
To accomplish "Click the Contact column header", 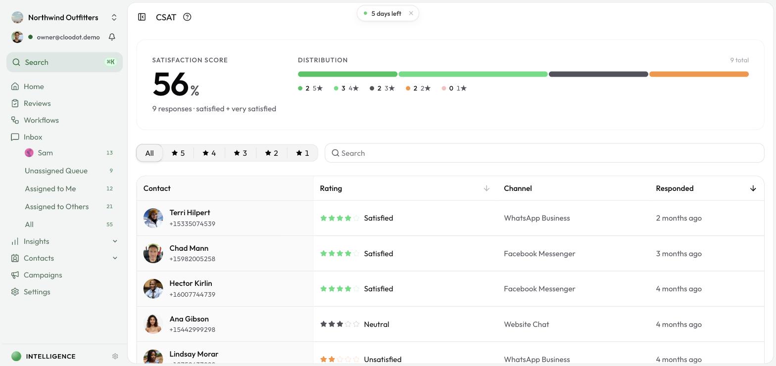I will click(x=157, y=188).
